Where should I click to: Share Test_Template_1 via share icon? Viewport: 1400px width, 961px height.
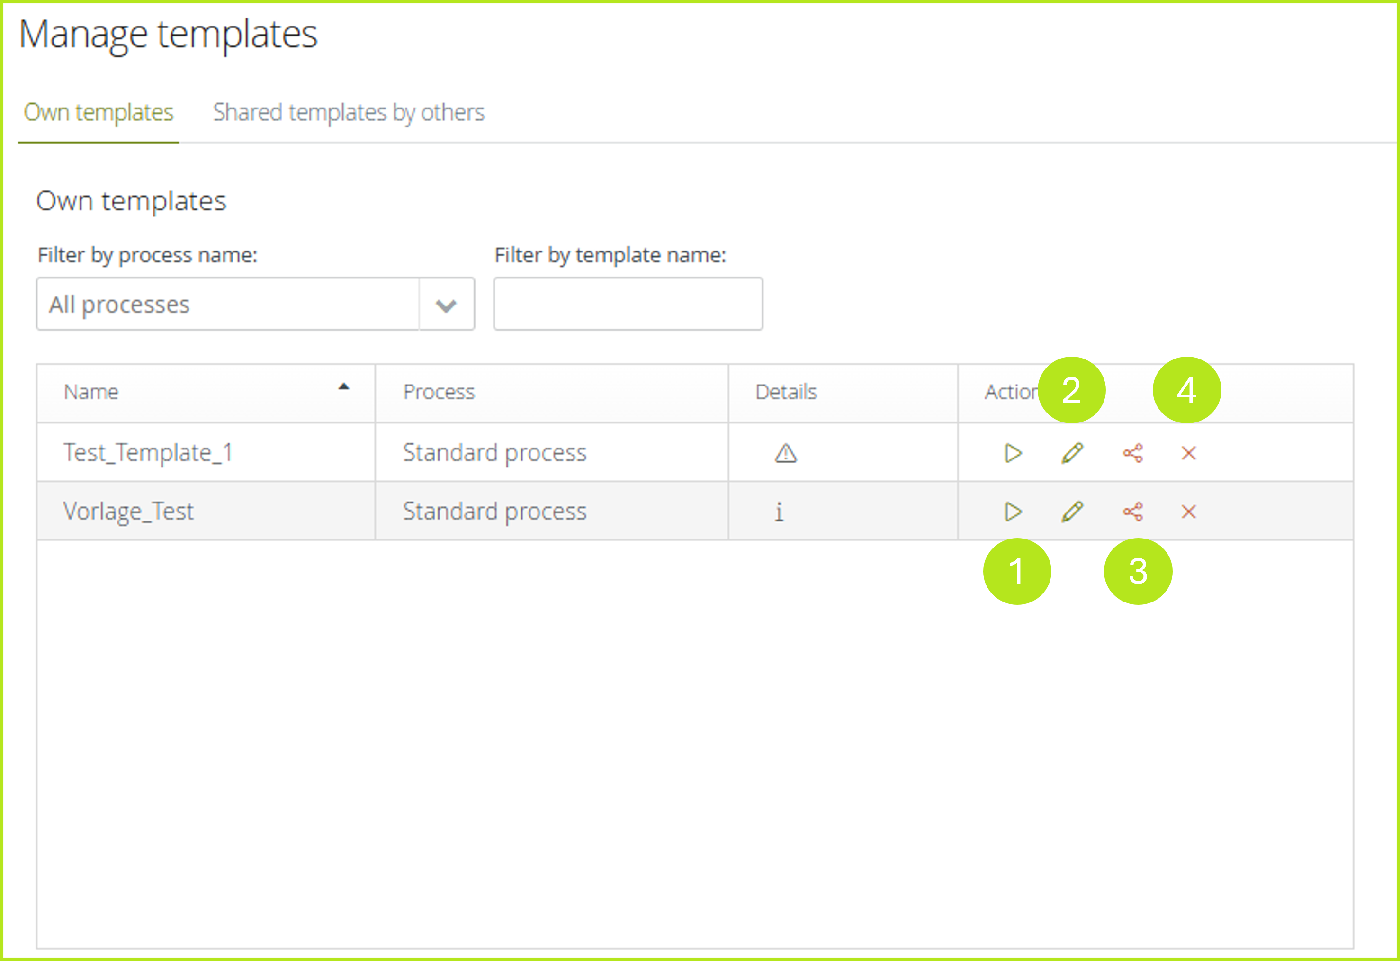tap(1132, 453)
